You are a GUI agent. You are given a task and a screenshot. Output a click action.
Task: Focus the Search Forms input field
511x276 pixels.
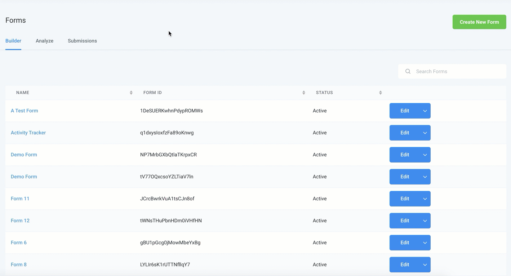coord(452,71)
